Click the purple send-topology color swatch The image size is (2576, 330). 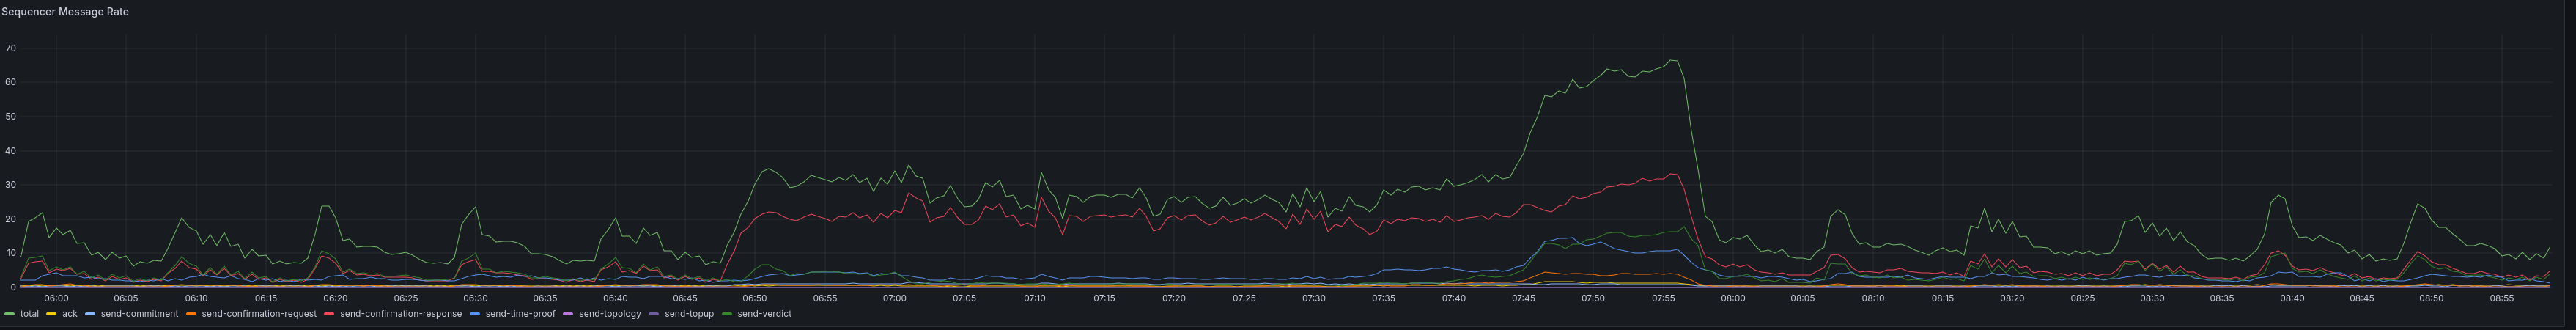tap(568, 314)
